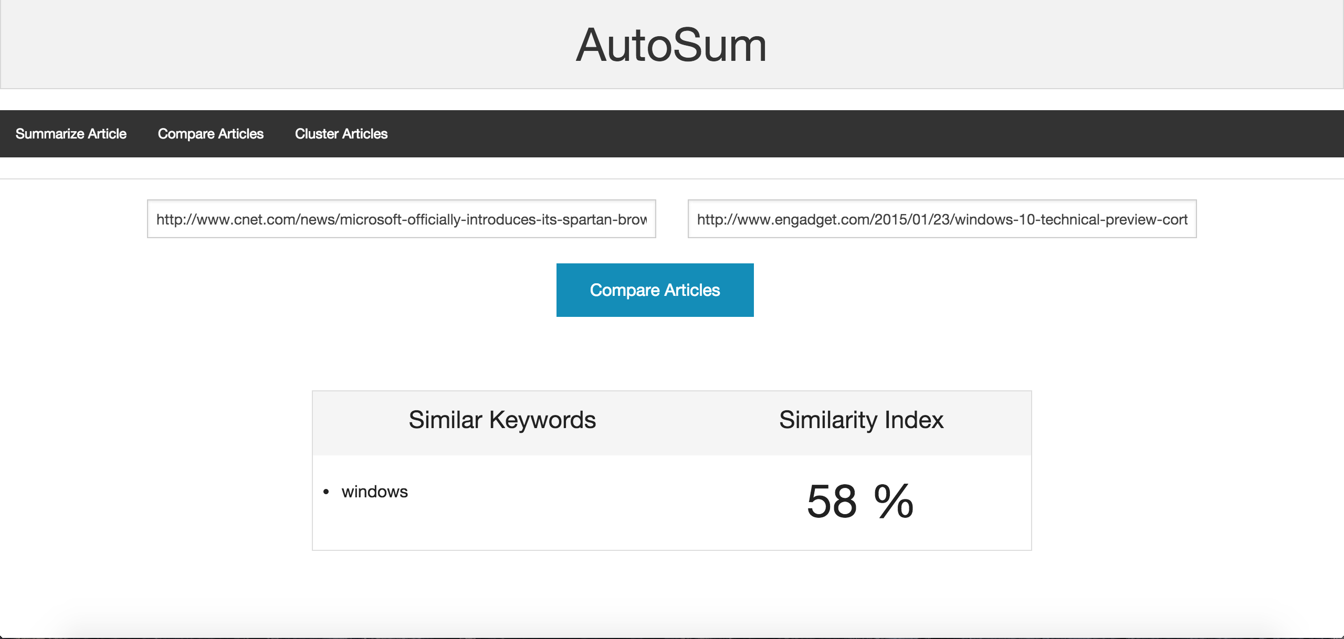The width and height of the screenshot is (1344, 639).
Task: Click the gray header banner left of AutoSum
Action: (262, 45)
